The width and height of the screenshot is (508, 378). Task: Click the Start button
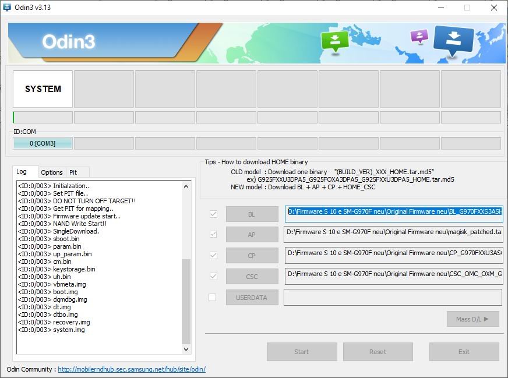[302, 352]
